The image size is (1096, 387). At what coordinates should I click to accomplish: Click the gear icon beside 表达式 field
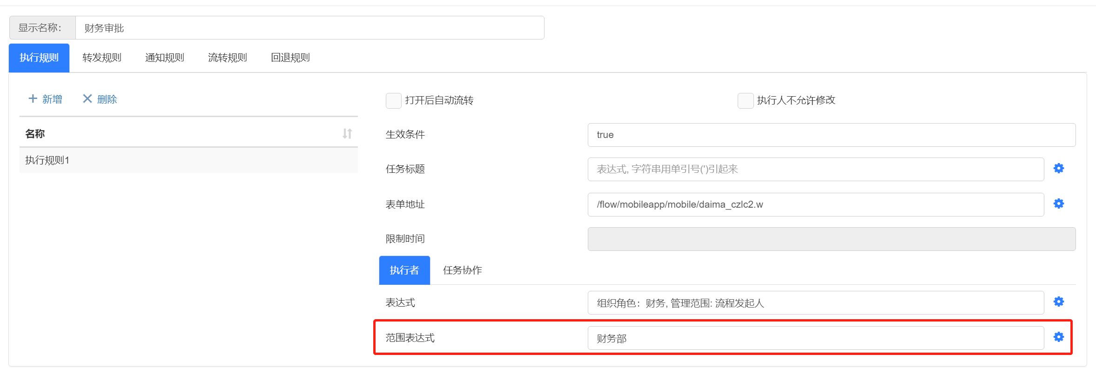[x=1058, y=302]
